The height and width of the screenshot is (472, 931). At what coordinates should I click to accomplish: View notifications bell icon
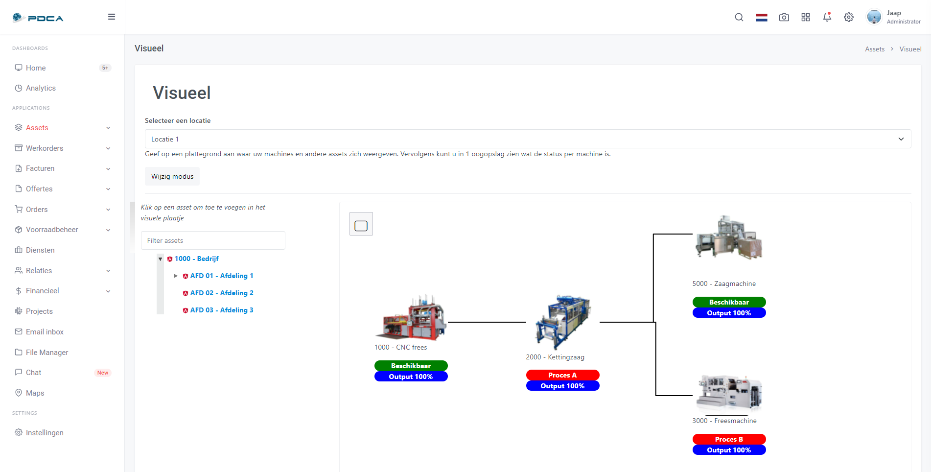(827, 17)
